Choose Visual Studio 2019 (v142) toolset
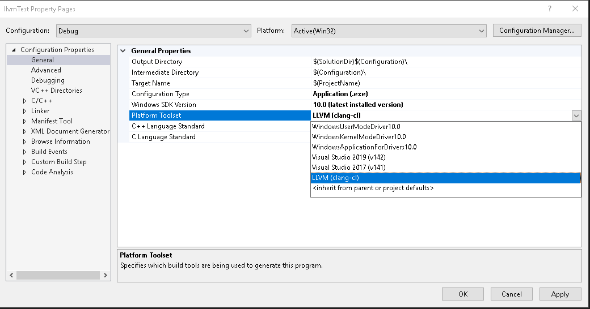The image size is (590, 309). [446, 157]
